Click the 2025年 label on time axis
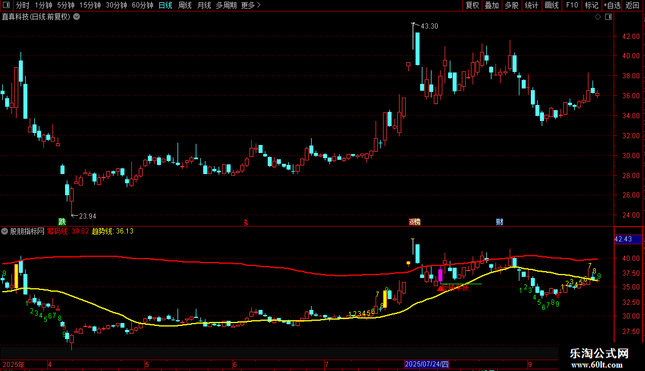Viewport: 645px width, 371px height. coord(14,364)
